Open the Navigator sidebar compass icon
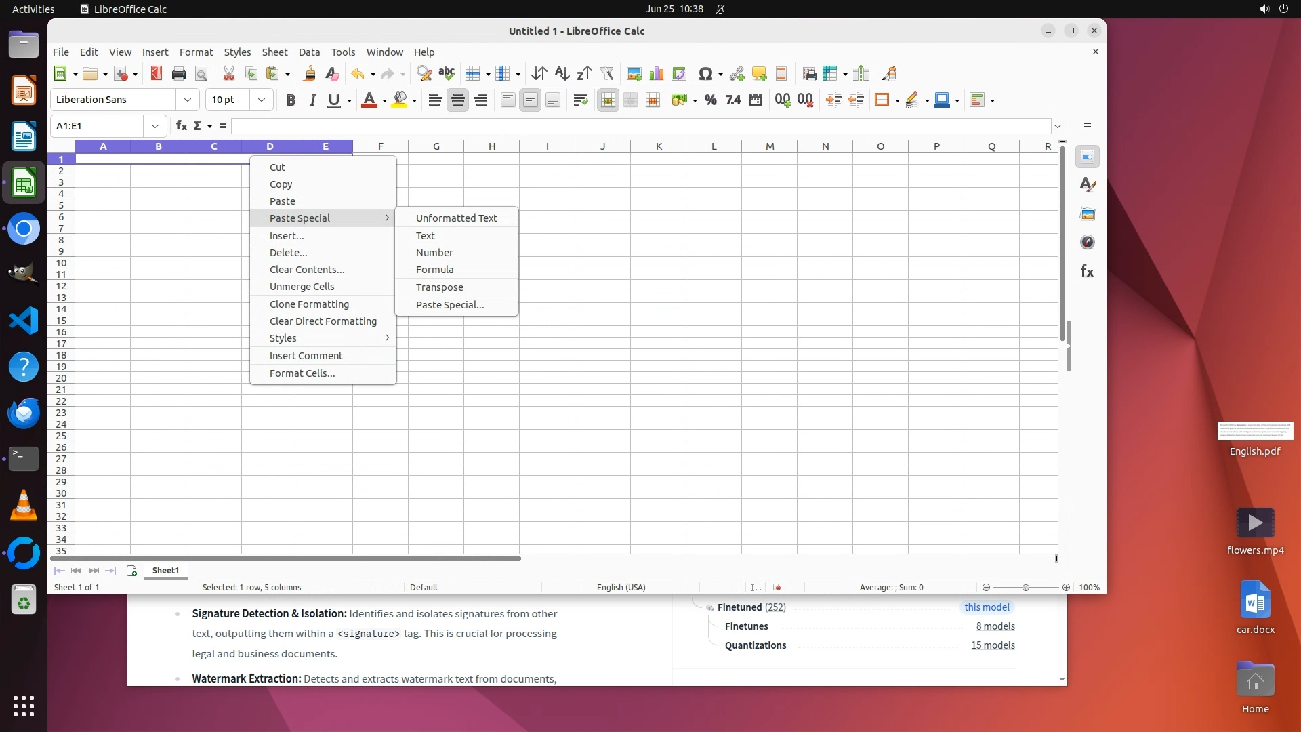1301x732 pixels. (x=1088, y=243)
